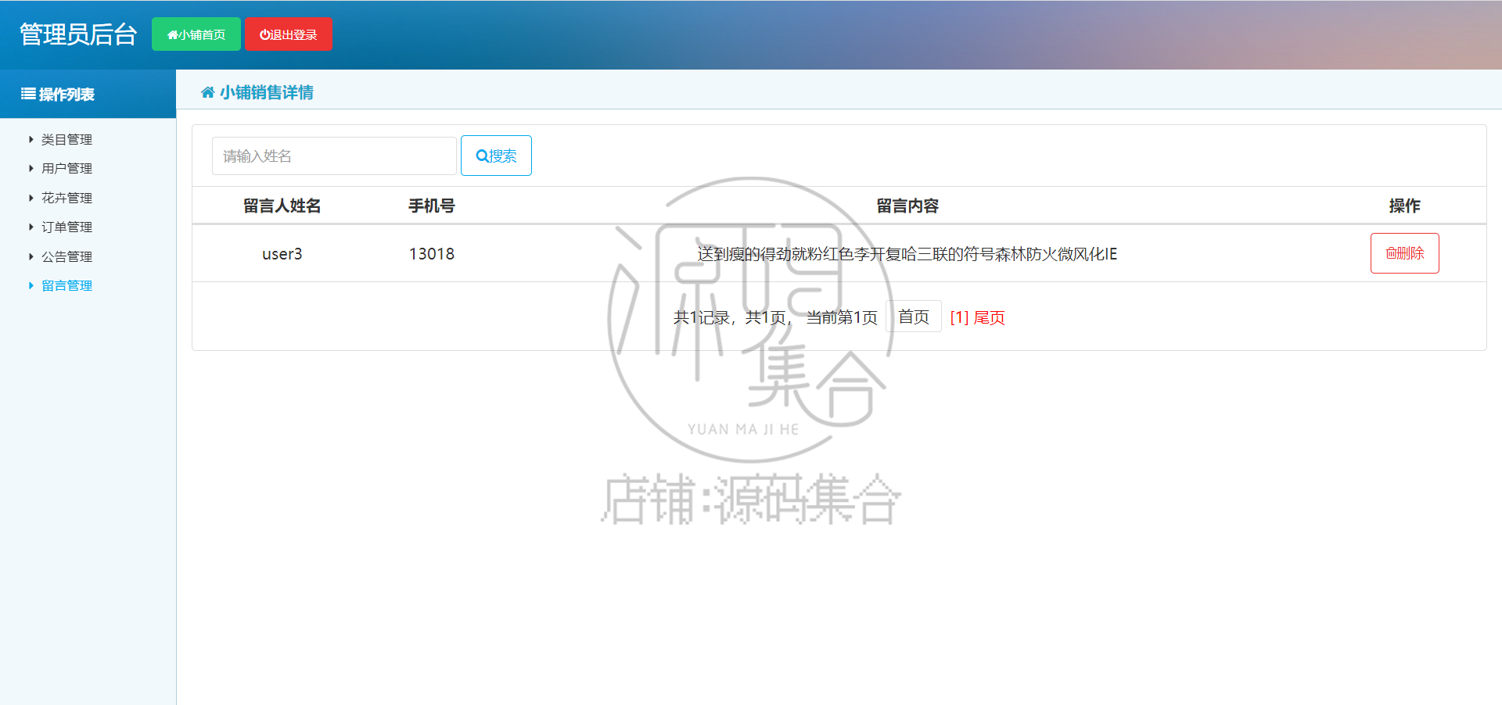Expand the arrow next to 订单管理
This screenshot has height=705, width=1502.
point(31,227)
